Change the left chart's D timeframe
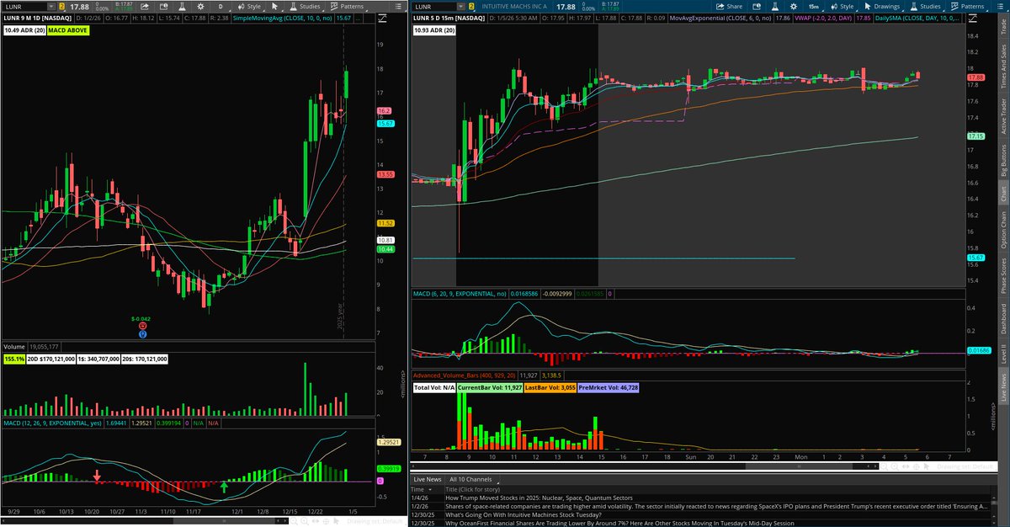The height and width of the screenshot is (527, 1010). 221,7
